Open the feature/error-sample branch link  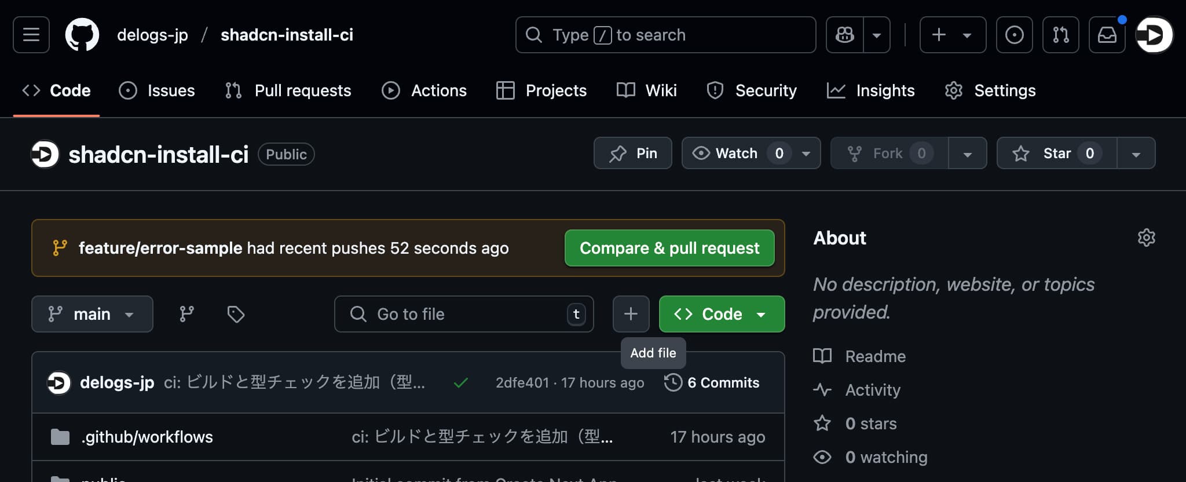pyautogui.click(x=160, y=248)
